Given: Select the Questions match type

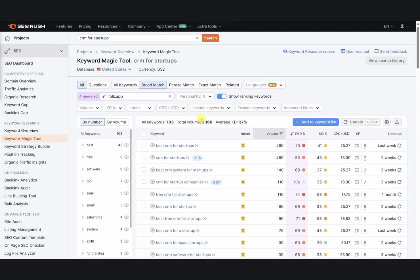Looking at the screenshot, I should click(x=97, y=85).
